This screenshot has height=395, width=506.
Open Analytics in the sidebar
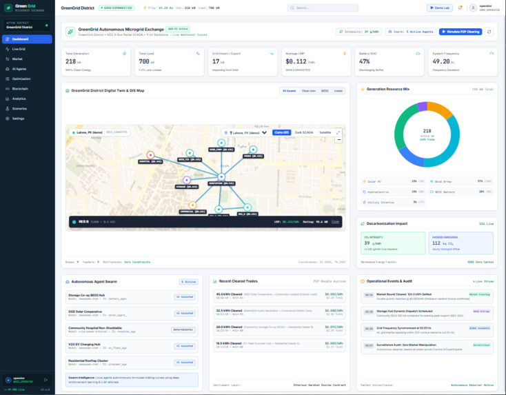(27, 99)
